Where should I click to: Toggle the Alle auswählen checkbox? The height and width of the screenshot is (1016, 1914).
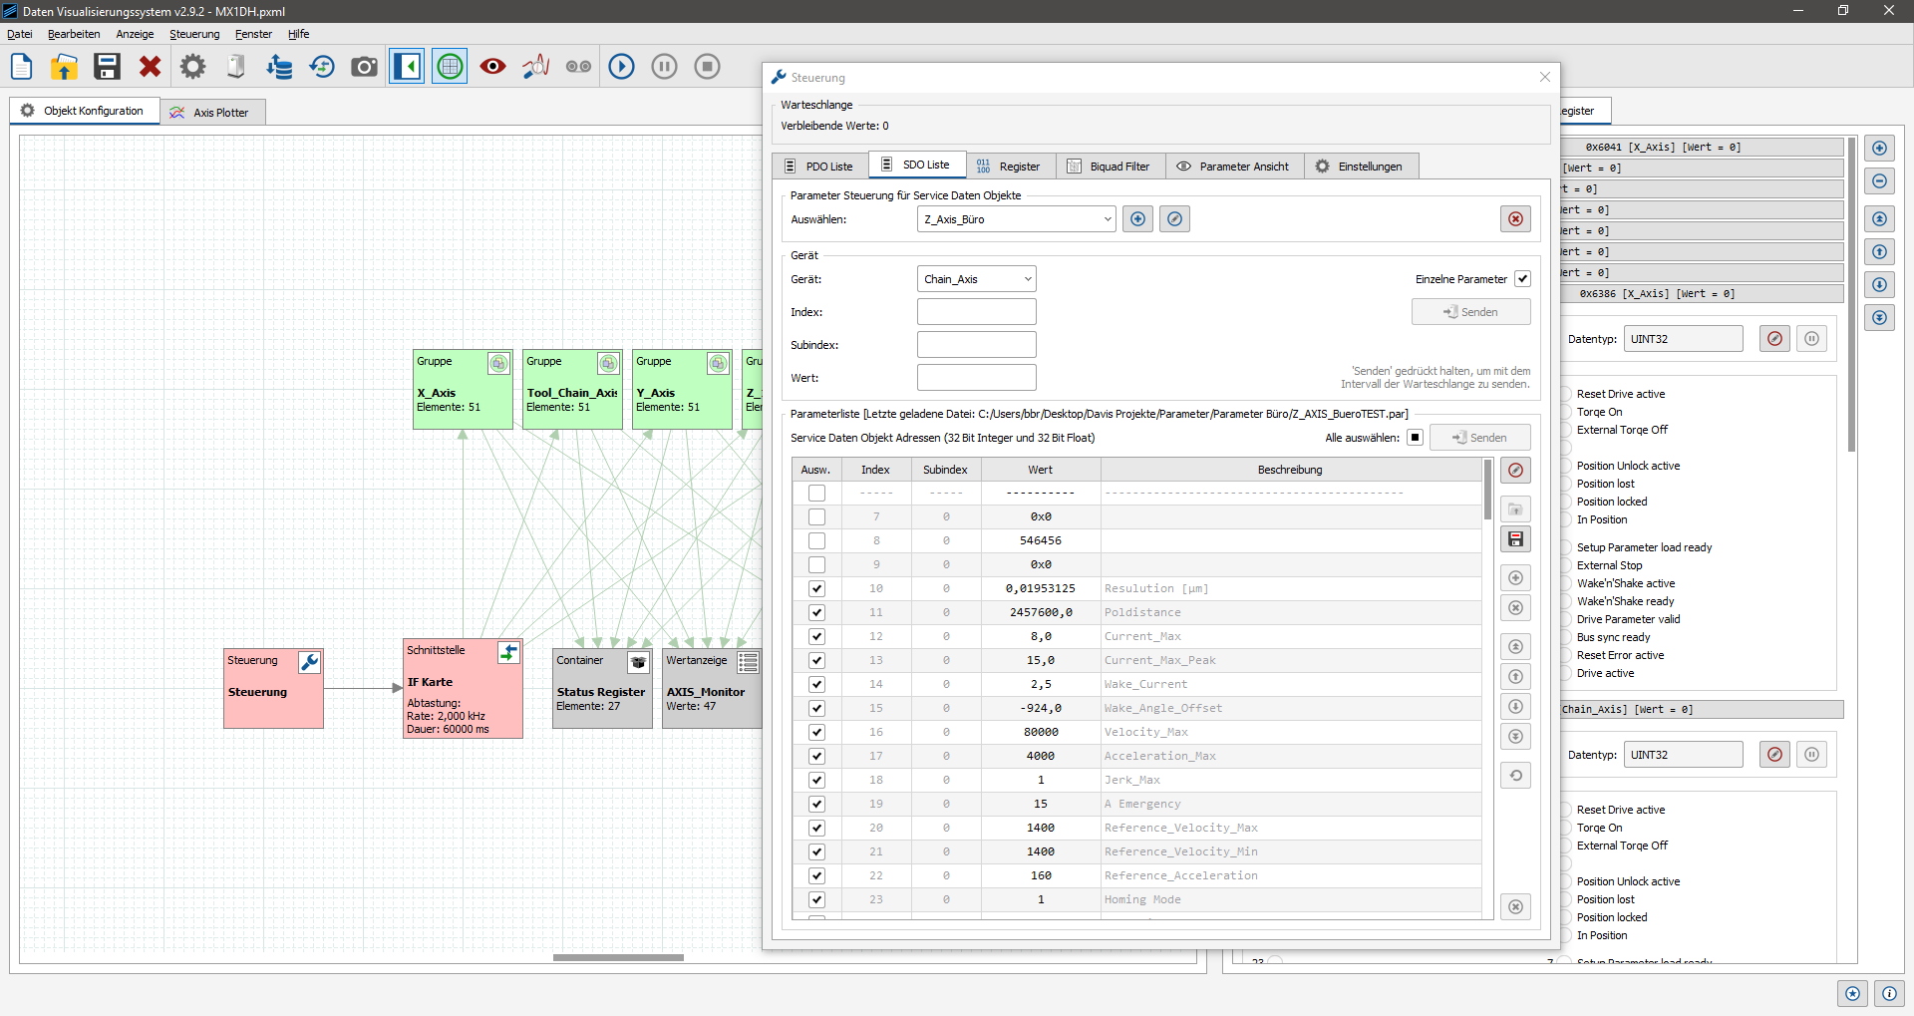point(1415,438)
